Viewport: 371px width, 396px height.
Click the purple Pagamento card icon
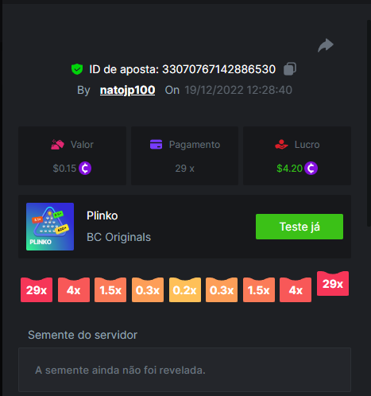156,145
